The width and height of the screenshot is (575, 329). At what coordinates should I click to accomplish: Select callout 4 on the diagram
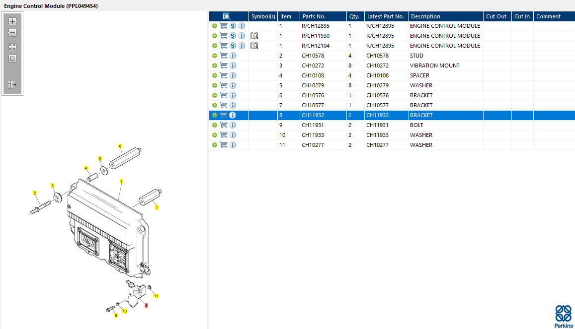pos(86,168)
